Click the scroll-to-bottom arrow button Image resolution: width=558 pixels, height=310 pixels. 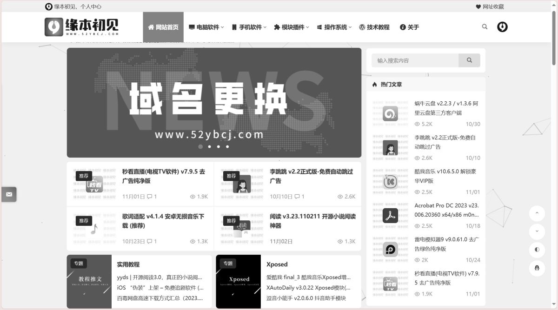pos(537,231)
